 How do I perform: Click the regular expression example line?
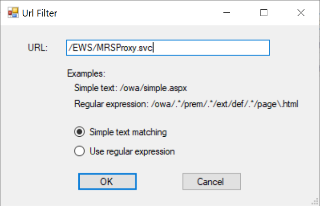point(186,104)
